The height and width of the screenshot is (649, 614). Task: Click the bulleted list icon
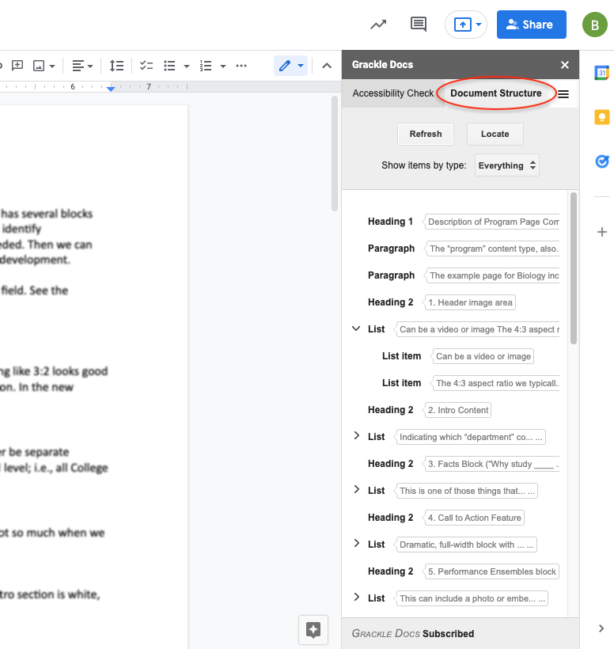[169, 66]
